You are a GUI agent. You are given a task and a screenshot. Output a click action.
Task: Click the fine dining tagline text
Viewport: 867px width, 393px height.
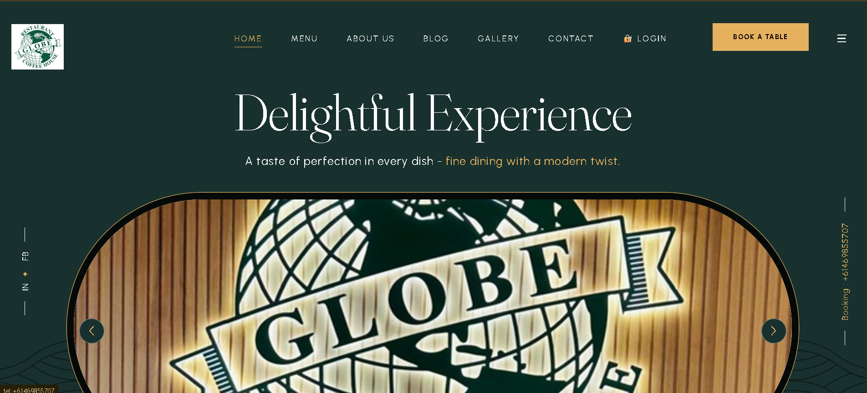533,161
